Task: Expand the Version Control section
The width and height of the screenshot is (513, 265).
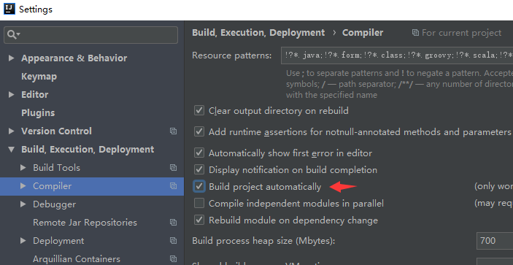Action: pyautogui.click(x=11, y=131)
